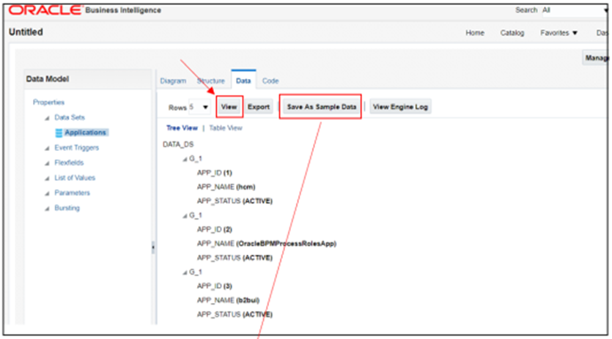Click APP_STATUS (ACTIVE) under OracleBPMProcessRolesApp
The height and width of the screenshot is (339, 612).
(235, 258)
